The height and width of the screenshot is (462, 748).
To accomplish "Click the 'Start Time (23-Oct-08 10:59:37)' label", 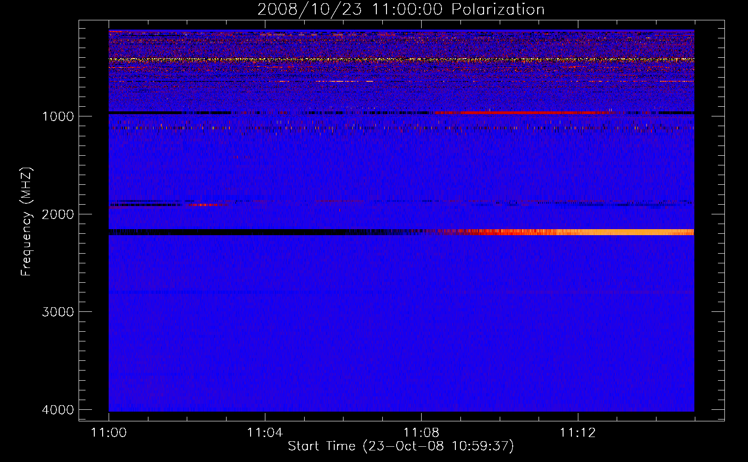I will 401,446.
